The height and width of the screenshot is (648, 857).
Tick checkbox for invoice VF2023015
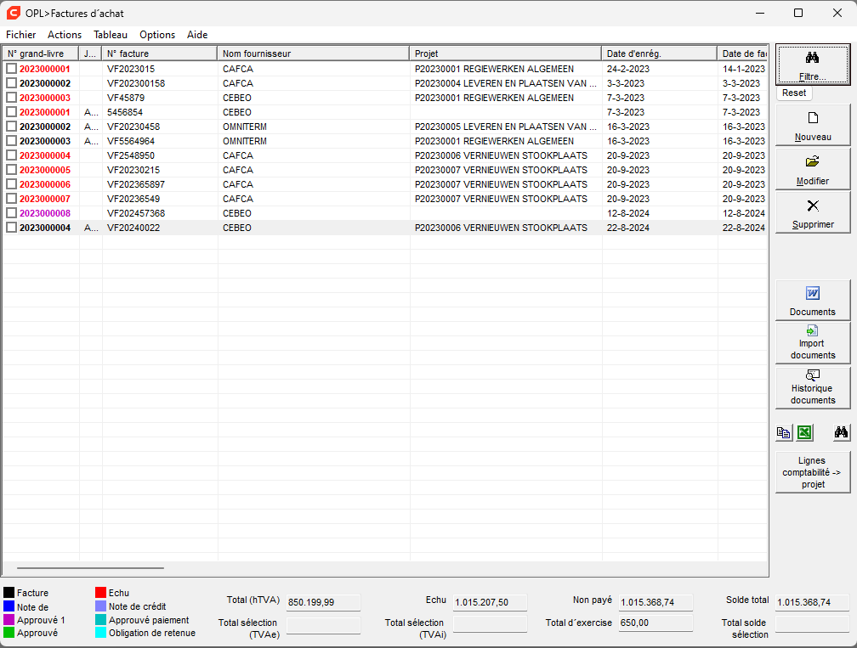pyautogui.click(x=12, y=69)
